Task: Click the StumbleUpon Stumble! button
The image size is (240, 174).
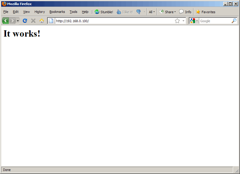Action: click(104, 12)
